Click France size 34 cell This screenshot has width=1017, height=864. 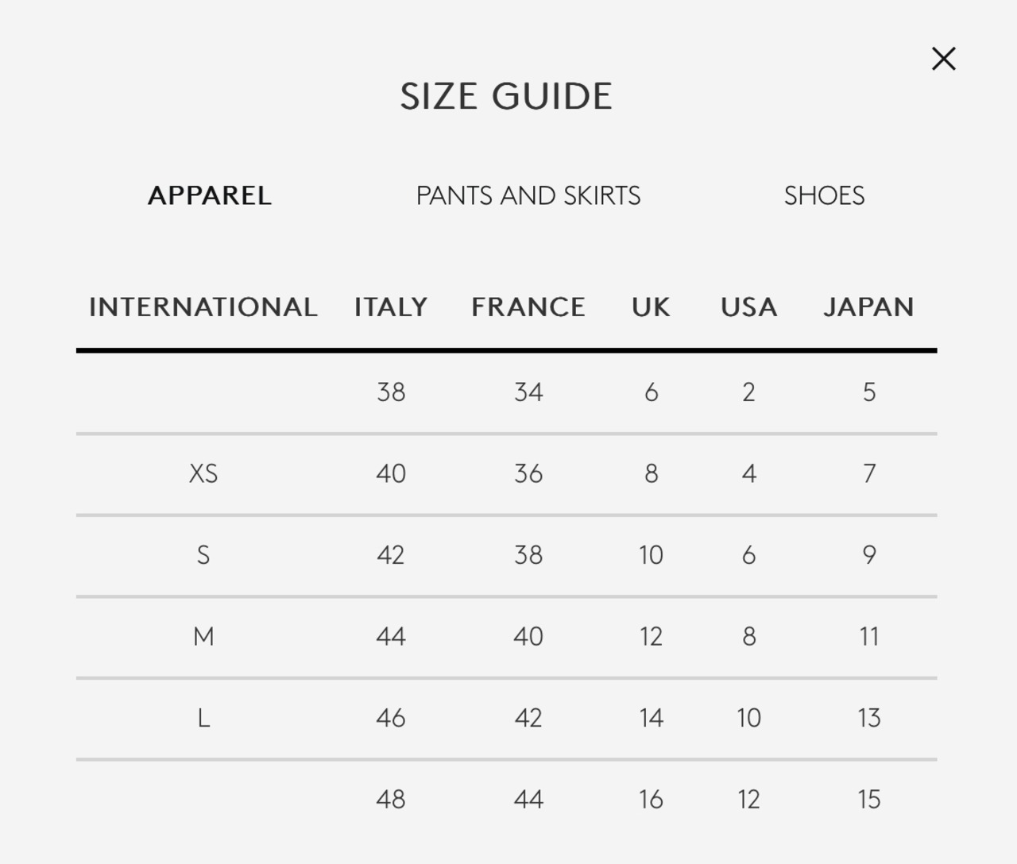click(x=528, y=392)
